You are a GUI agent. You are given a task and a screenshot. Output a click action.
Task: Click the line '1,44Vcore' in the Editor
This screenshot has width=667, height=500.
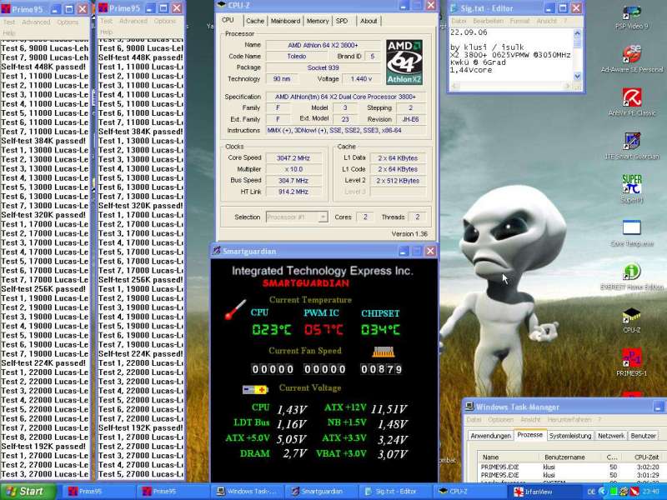(x=471, y=70)
